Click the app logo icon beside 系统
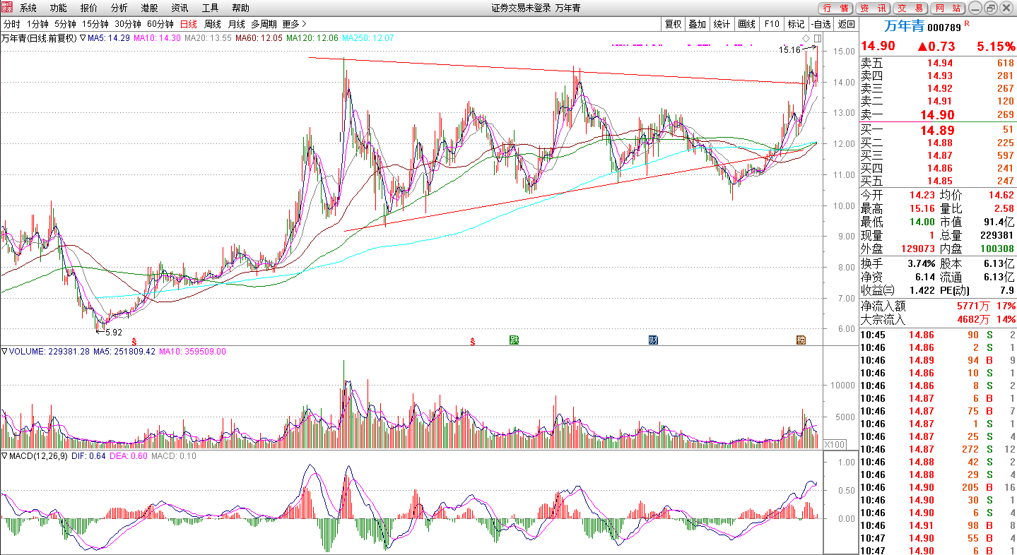1017x555 pixels. (7, 8)
